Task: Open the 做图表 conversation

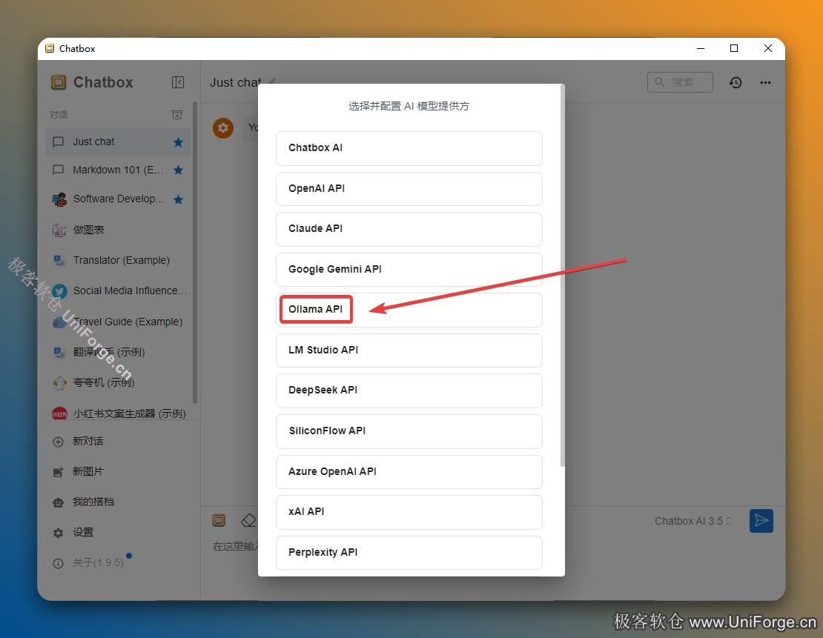Action: 118,230
